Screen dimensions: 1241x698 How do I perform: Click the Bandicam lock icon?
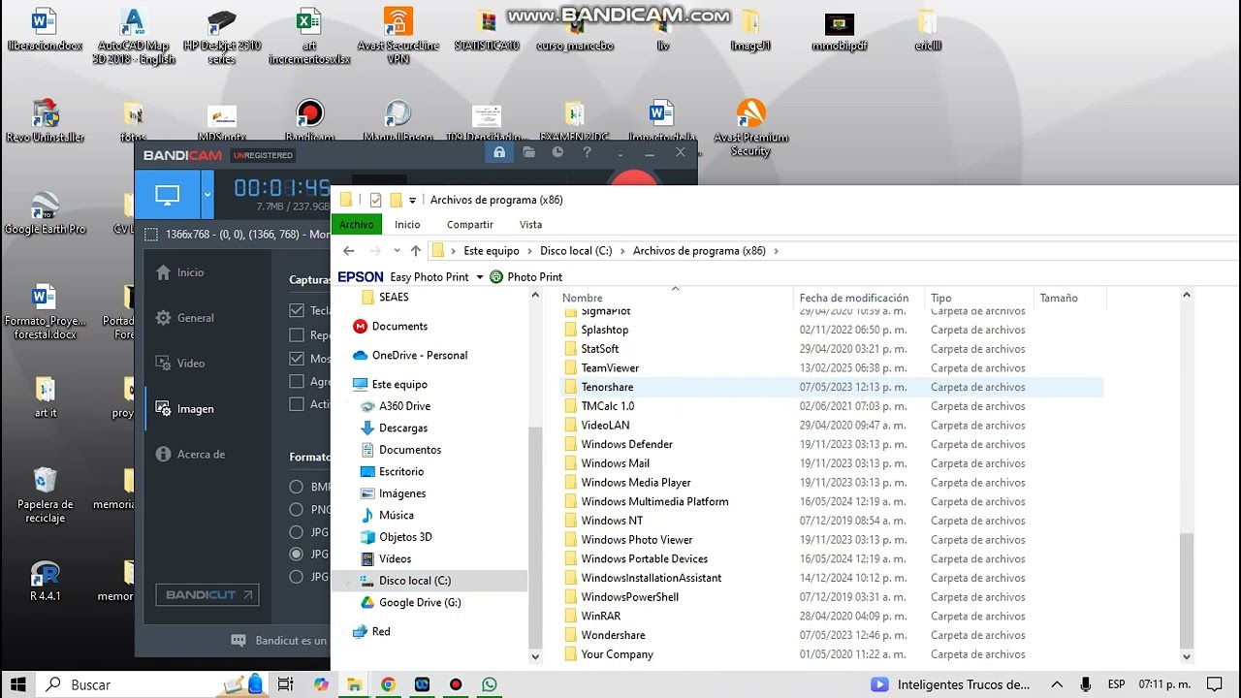point(499,153)
